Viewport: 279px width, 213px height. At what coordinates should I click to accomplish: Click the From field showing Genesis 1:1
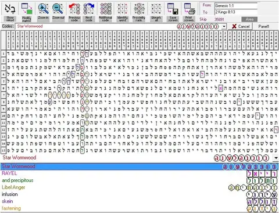point(236,6)
